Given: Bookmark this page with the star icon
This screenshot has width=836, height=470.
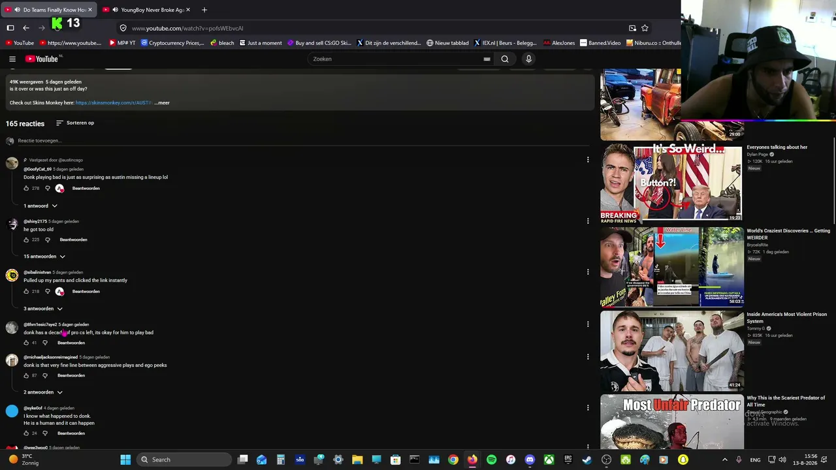Looking at the screenshot, I should pyautogui.click(x=645, y=28).
